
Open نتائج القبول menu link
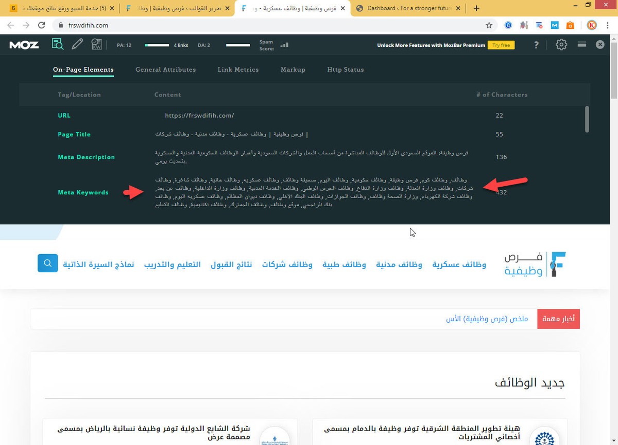coord(231,265)
